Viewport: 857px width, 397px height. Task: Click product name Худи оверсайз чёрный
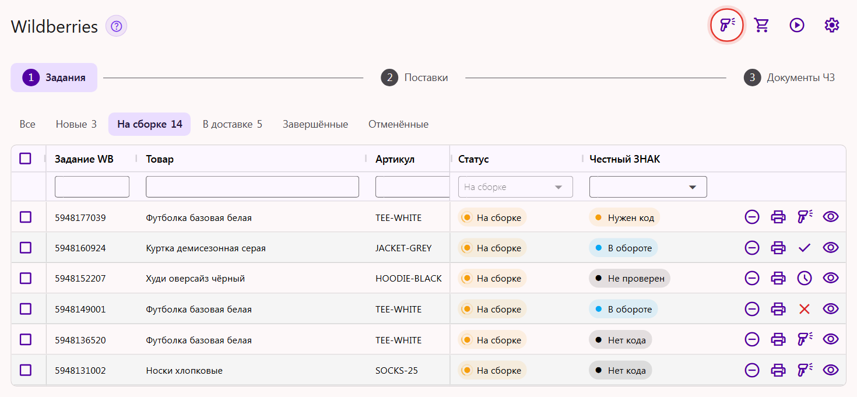click(x=195, y=279)
